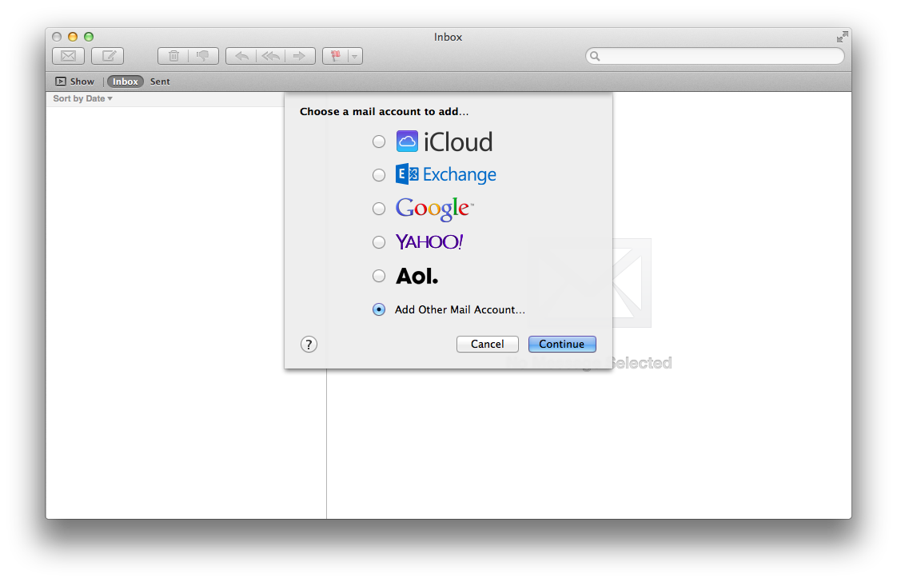Select the Aol radio button
Viewport: 897px width, 582px height.
(x=379, y=276)
